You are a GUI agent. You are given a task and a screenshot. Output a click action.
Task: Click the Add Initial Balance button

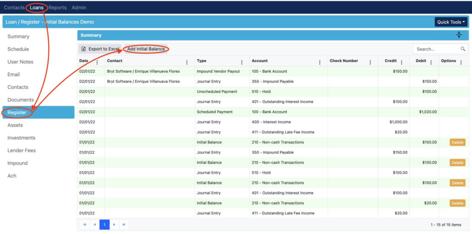[146, 49]
